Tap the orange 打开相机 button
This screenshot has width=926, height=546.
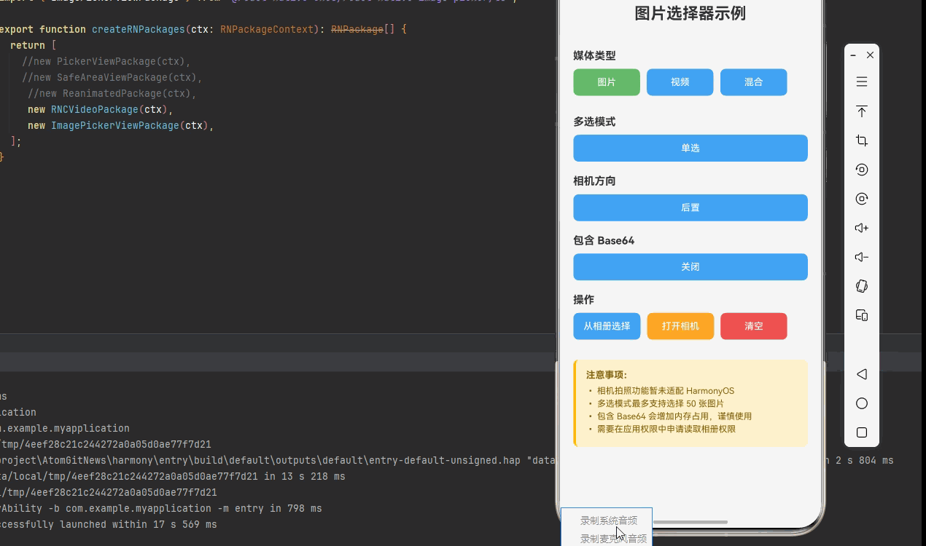pos(680,326)
